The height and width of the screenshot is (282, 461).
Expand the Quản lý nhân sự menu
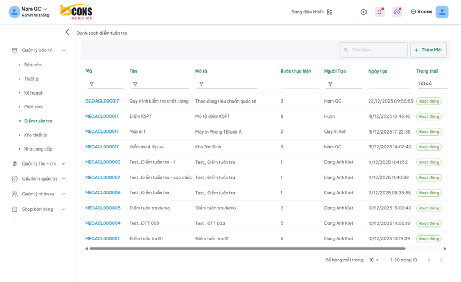(x=38, y=194)
